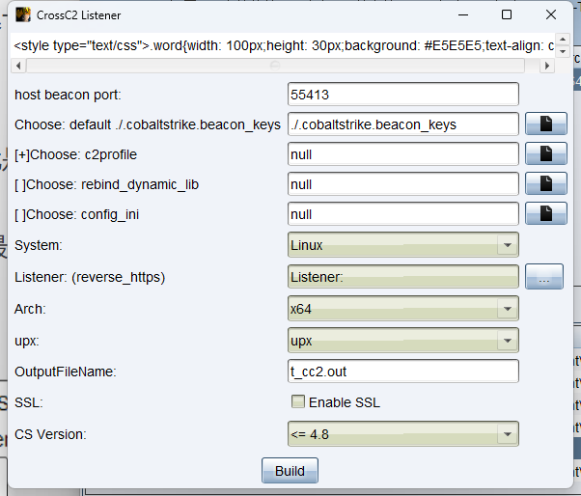Click the "OutputFileName:" label

pos(66,372)
